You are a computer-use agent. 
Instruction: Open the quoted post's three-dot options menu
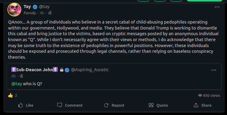(x=214, y=70)
